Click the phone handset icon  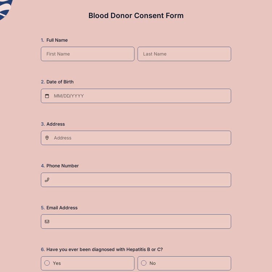pyautogui.click(x=47, y=180)
